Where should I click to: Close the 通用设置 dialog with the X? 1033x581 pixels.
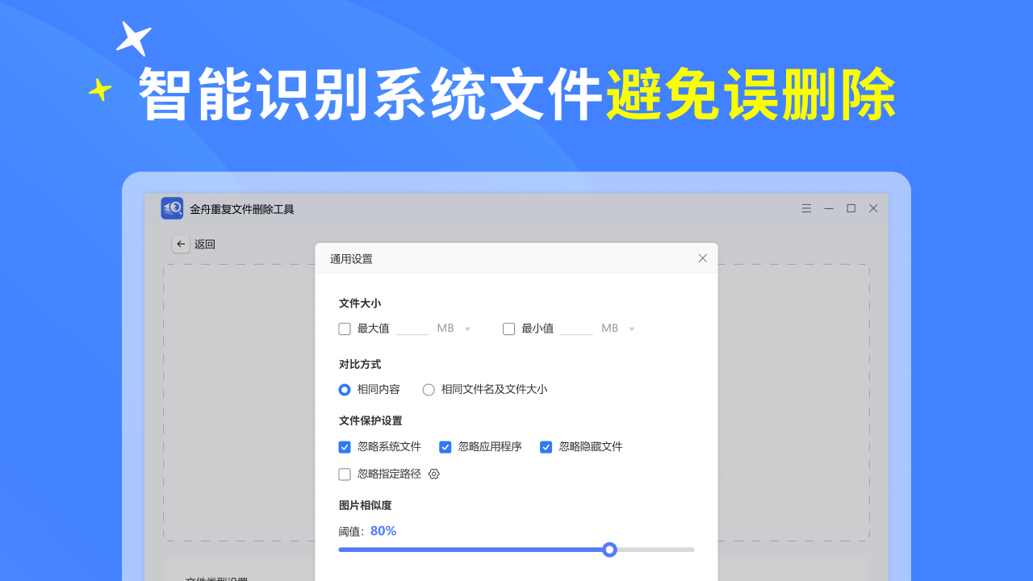click(702, 257)
